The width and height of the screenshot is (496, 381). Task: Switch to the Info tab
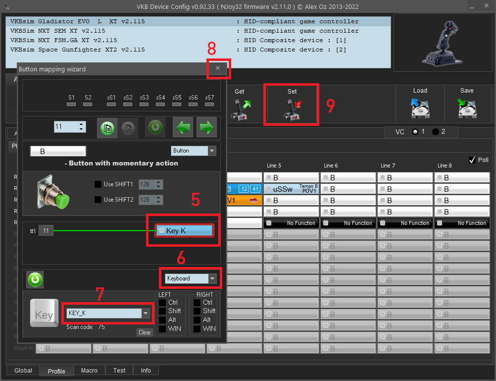(146, 371)
